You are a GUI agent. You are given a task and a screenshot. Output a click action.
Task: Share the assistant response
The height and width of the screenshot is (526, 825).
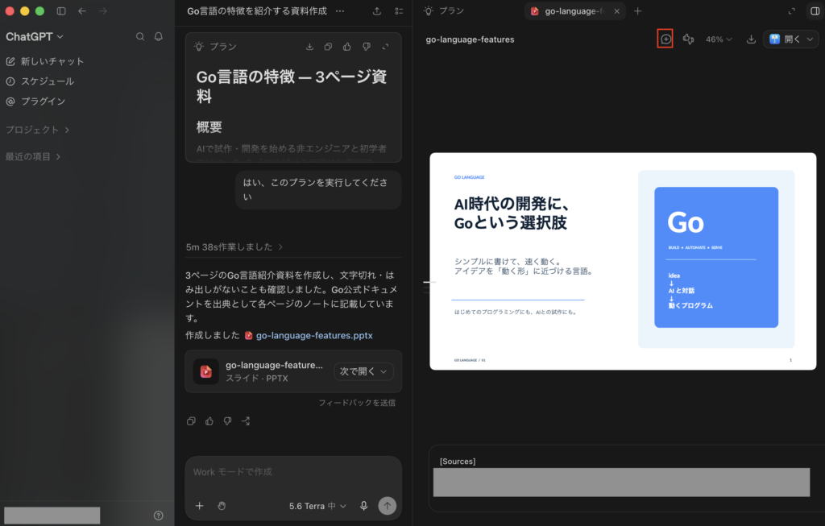point(246,421)
